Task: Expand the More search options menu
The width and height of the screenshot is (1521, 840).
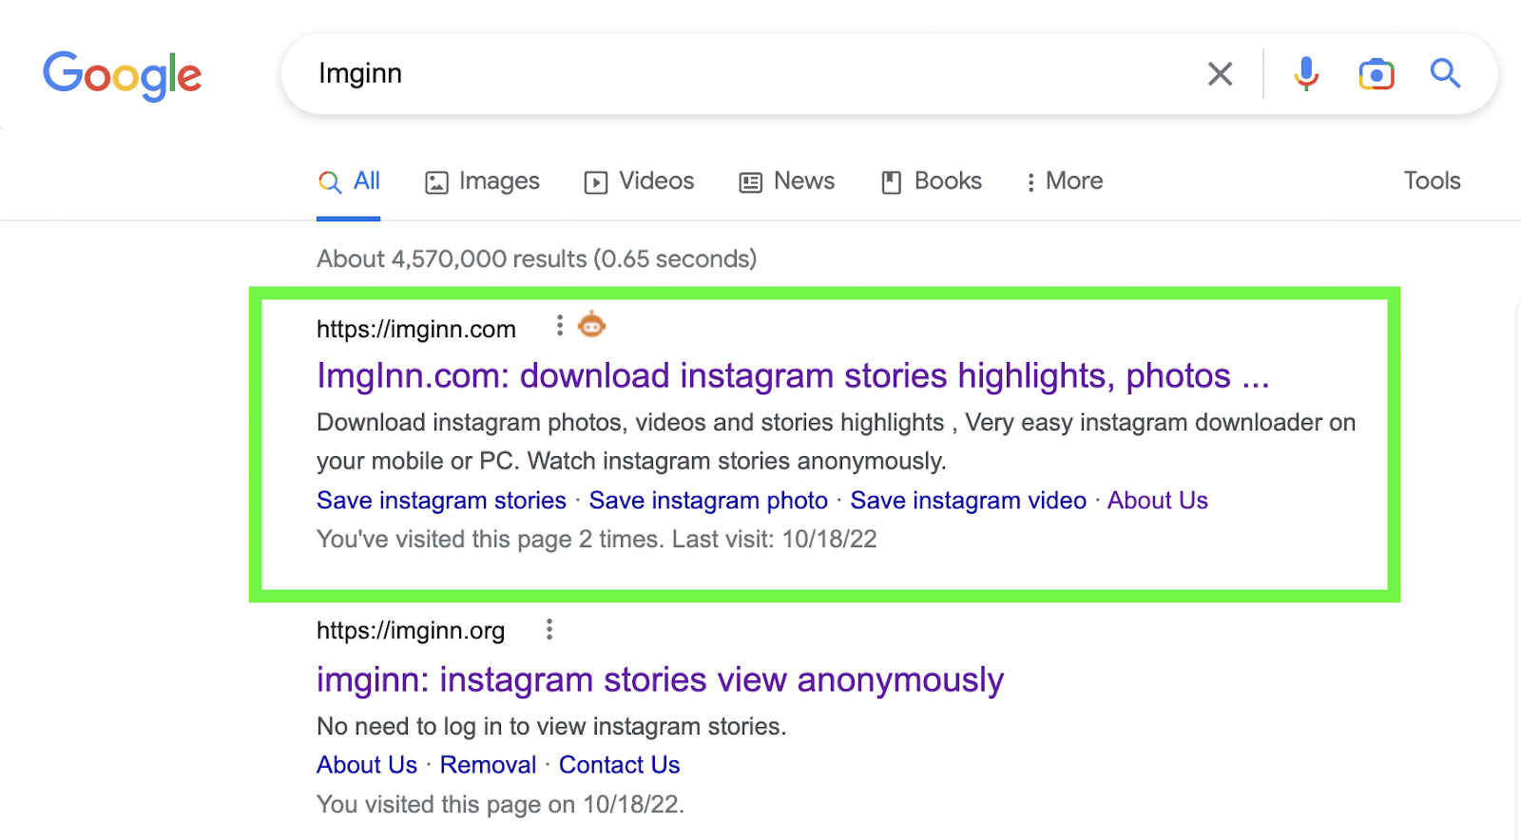Action: 1064,181
